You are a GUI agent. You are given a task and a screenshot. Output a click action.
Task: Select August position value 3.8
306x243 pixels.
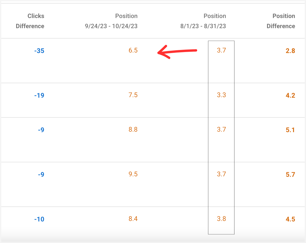point(221,219)
